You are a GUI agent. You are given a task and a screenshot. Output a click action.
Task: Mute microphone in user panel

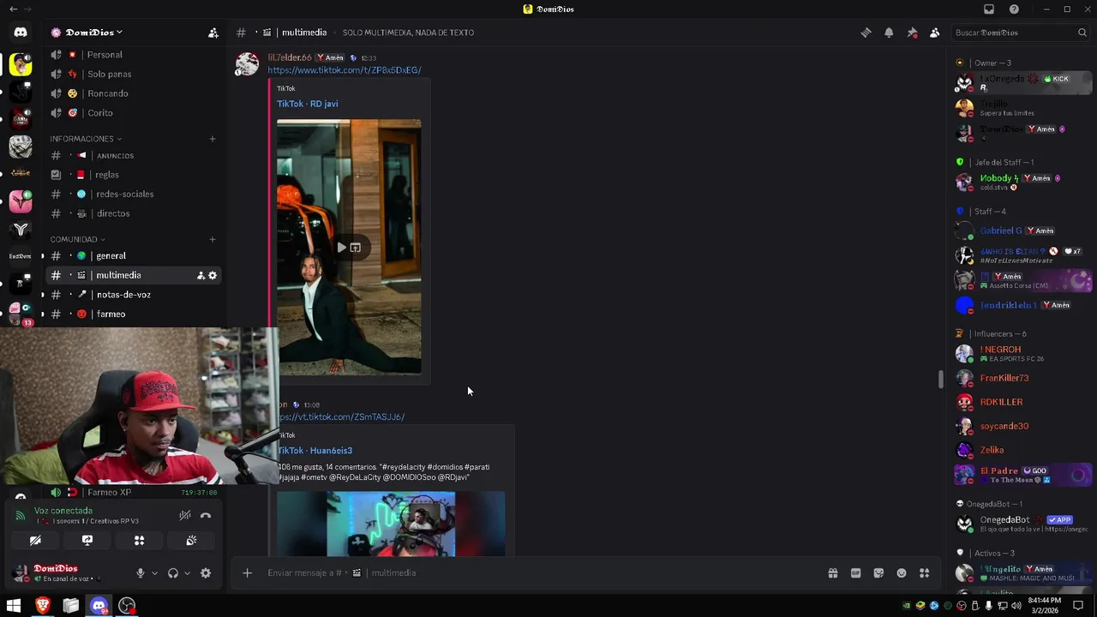pyautogui.click(x=141, y=573)
